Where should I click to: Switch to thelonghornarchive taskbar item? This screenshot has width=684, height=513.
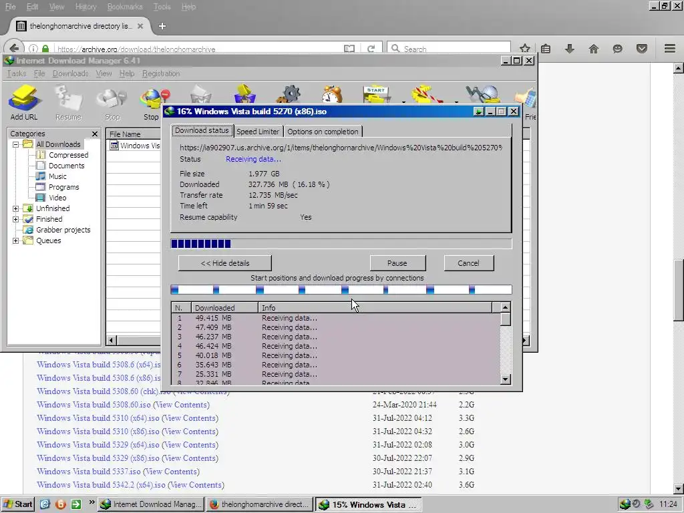coord(260,504)
